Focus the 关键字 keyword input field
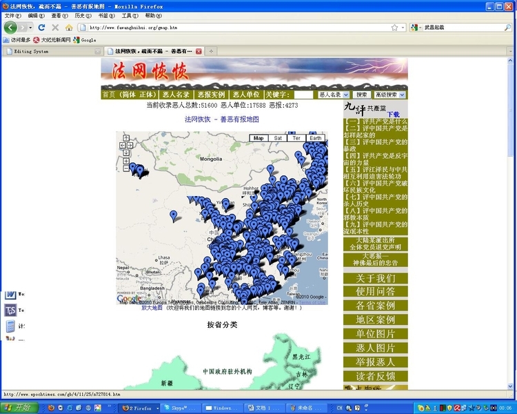Image resolution: width=517 pixels, height=414 pixels. pyautogui.click(x=303, y=95)
